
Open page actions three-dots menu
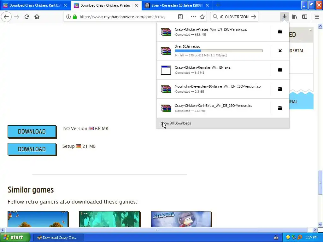193,17
